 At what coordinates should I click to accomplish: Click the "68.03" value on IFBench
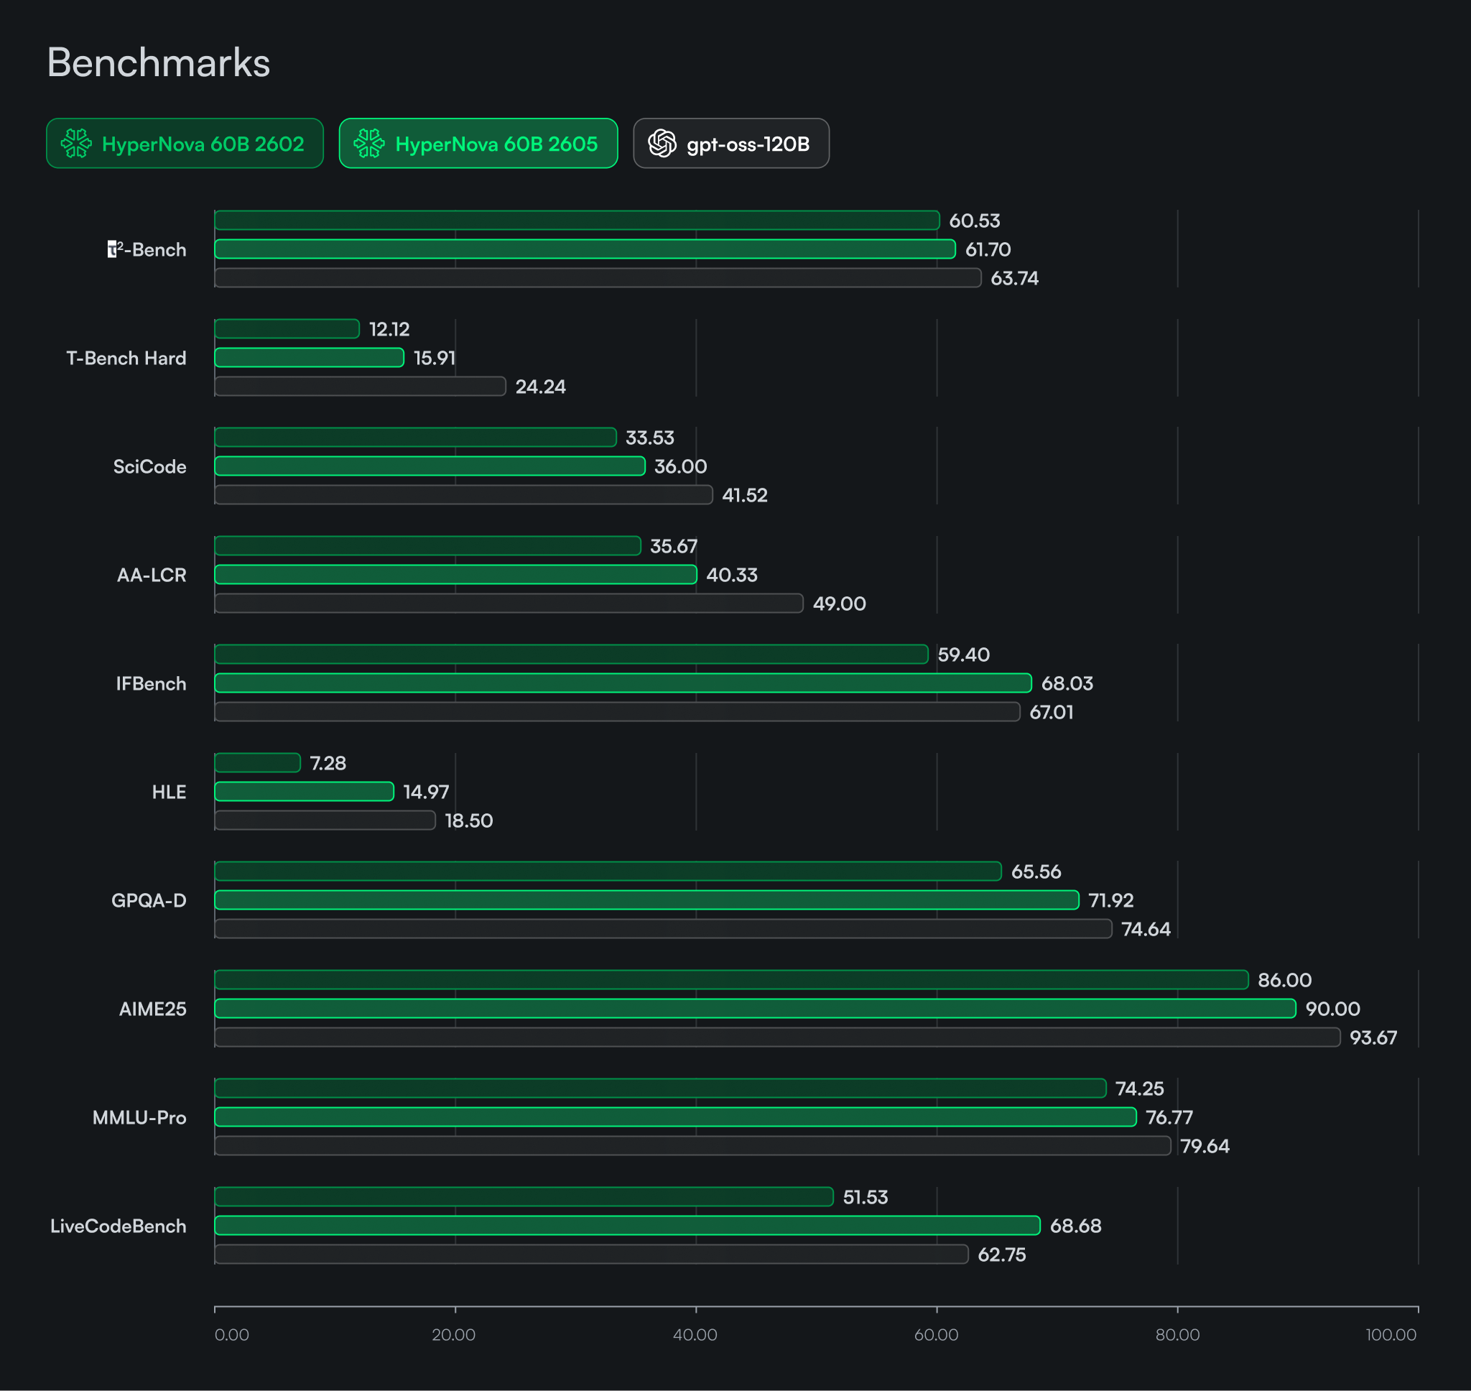(x=1067, y=683)
